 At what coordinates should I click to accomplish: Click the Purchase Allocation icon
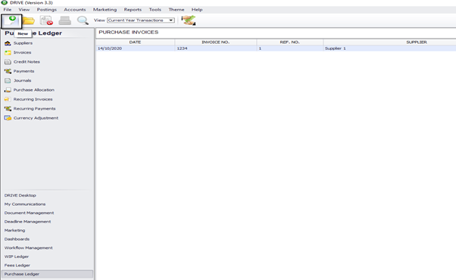[8, 90]
